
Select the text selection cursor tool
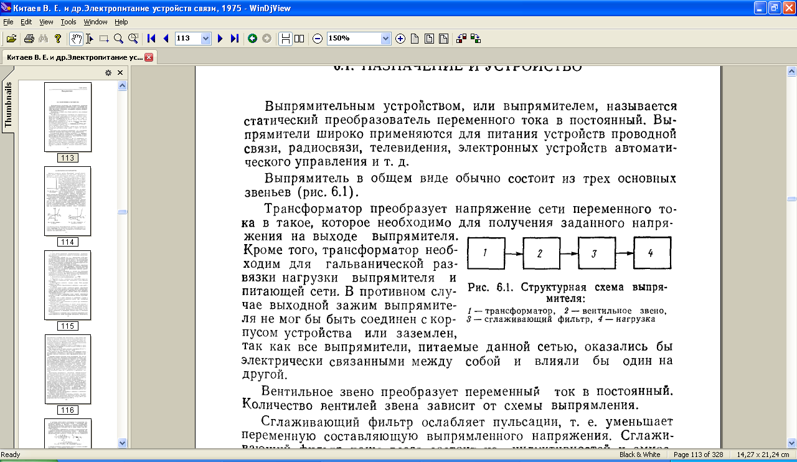coord(90,39)
